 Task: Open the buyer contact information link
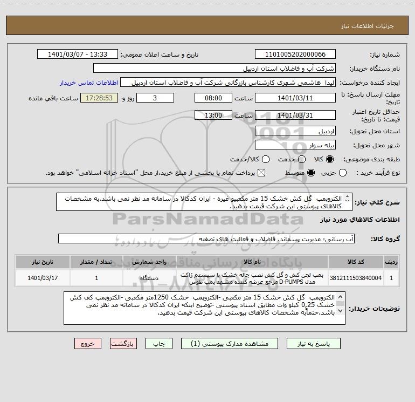tap(89, 83)
